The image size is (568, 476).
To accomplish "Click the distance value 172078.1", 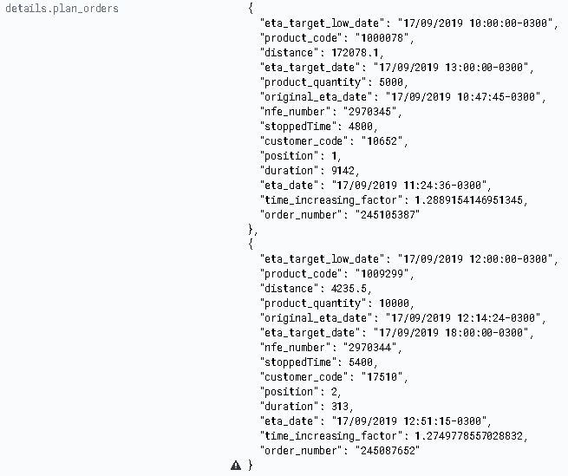I will (355, 53).
